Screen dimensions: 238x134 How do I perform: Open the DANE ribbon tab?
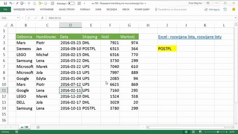(x=98, y=9)
